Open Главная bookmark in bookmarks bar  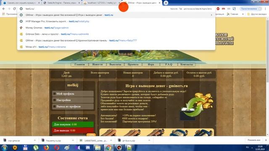tap(232, 14)
